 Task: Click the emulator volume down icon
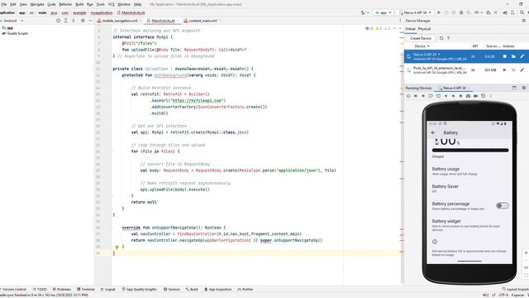point(423,96)
